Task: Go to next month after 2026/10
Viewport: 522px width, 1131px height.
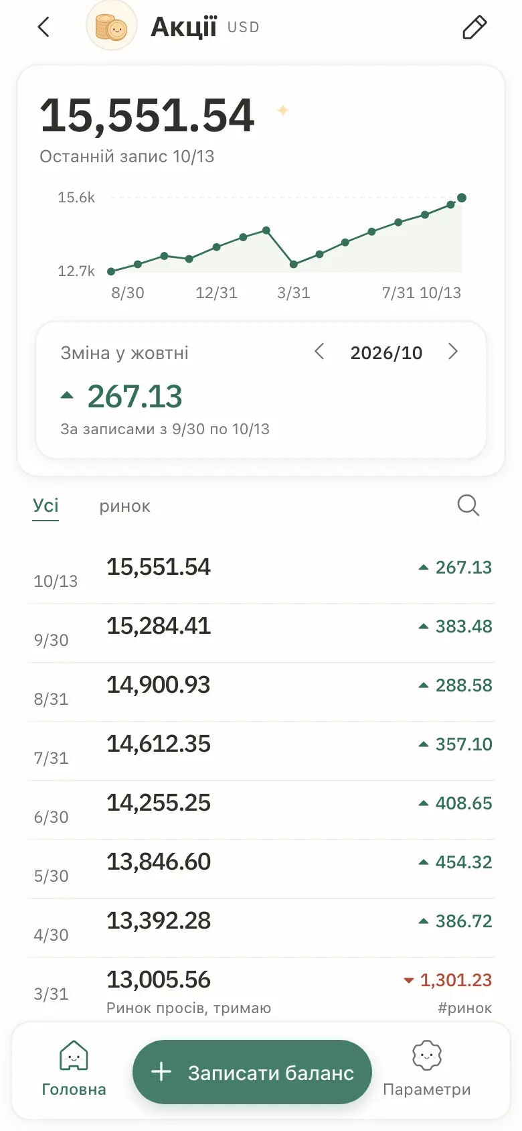Action: 453,352
